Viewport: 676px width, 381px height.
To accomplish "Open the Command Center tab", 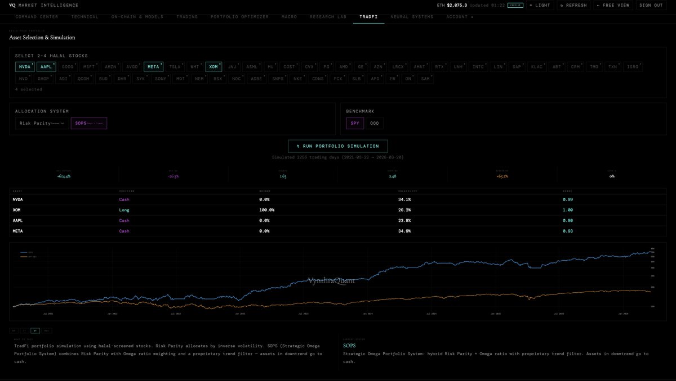I will pyautogui.click(x=37, y=17).
